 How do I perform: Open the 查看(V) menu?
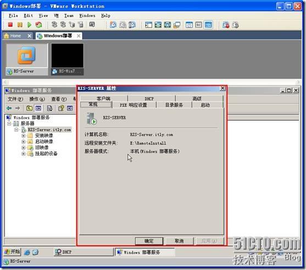click(59, 99)
